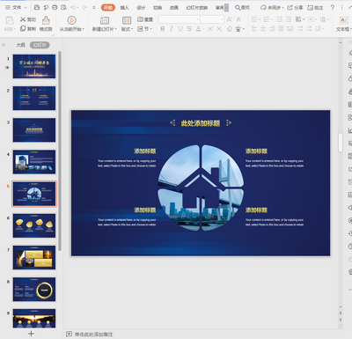Click the Reset (重置) slide button
This screenshot has height=339, width=352.
(145, 19)
